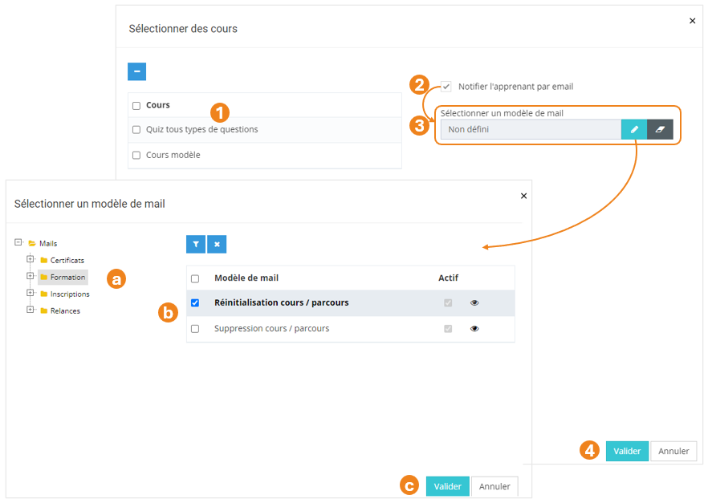Viewport: 708px width, 503px height.
Task: Check the Suppression cours / parcours checkbox
Action: click(195, 329)
